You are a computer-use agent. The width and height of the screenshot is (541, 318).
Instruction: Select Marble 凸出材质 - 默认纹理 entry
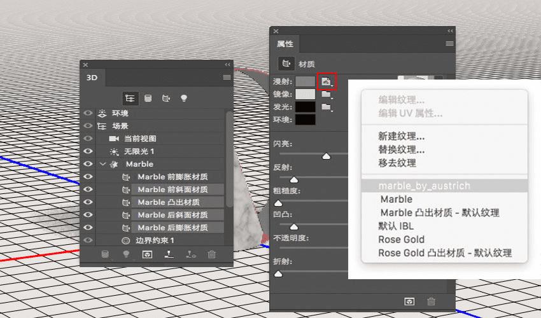point(440,213)
